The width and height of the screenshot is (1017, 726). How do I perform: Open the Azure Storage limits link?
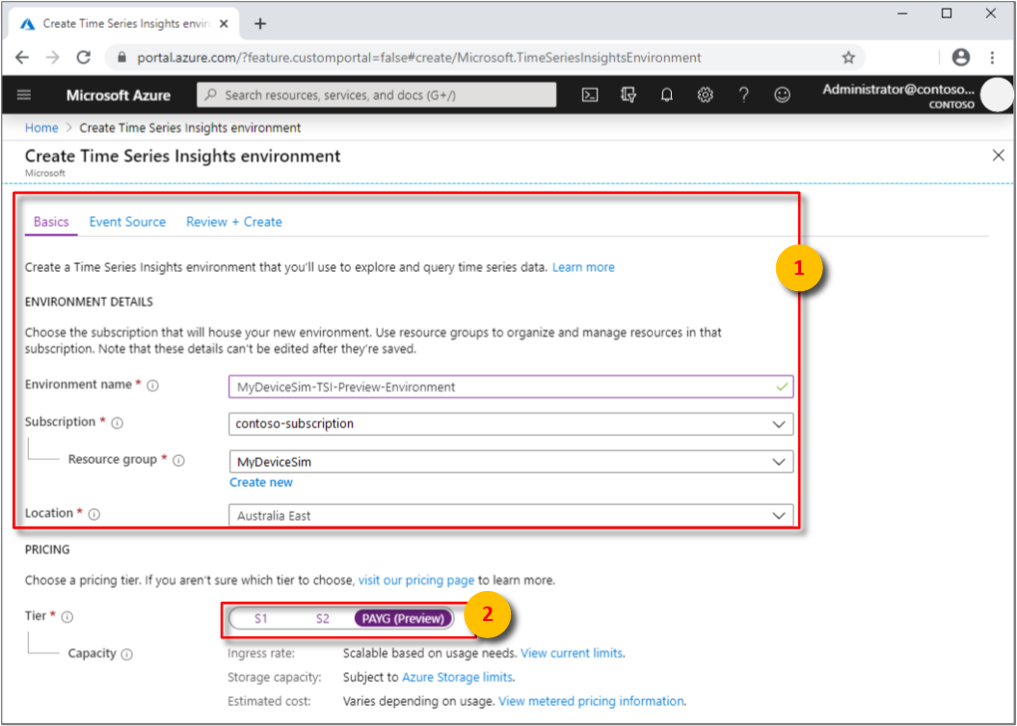457,678
